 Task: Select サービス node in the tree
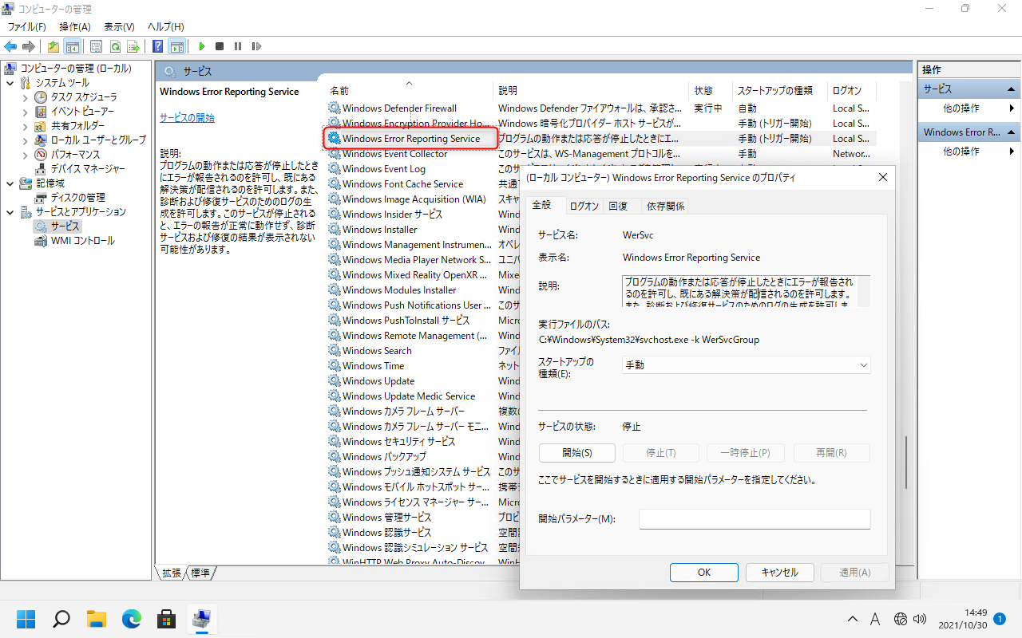[x=65, y=226]
